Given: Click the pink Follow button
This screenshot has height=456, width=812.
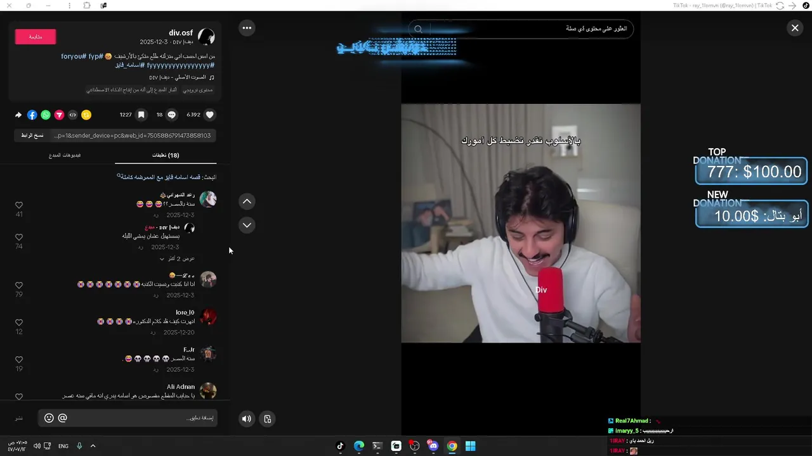Looking at the screenshot, I should click(36, 37).
